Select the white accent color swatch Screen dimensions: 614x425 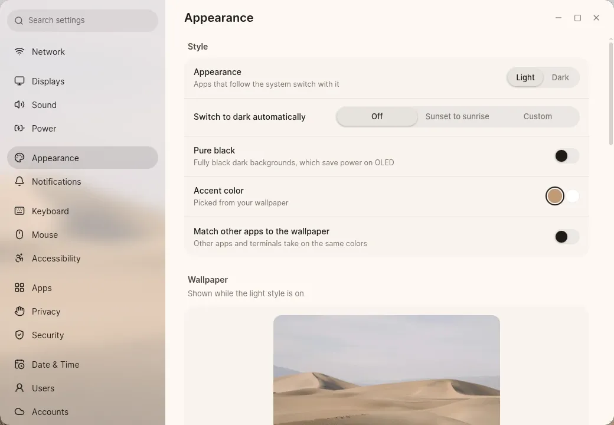(573, 196)
